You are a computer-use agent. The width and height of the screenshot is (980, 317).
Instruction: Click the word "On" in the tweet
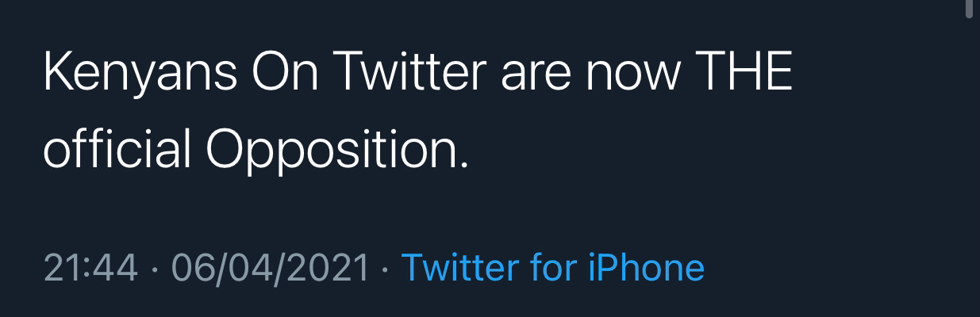[x=286, y=73]
